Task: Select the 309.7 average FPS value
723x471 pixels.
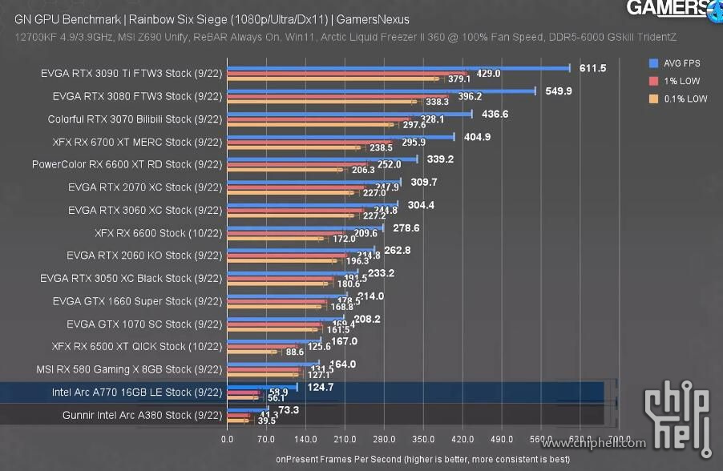Action: (x=424, y=183)
